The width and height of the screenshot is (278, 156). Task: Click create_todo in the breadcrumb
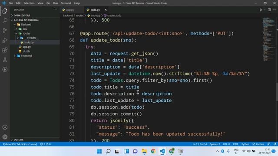click(x=113, y=16)
